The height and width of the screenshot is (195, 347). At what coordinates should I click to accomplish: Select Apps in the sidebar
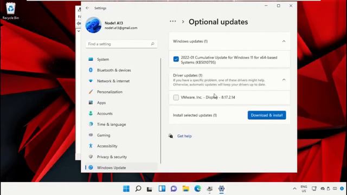point(121,102)
